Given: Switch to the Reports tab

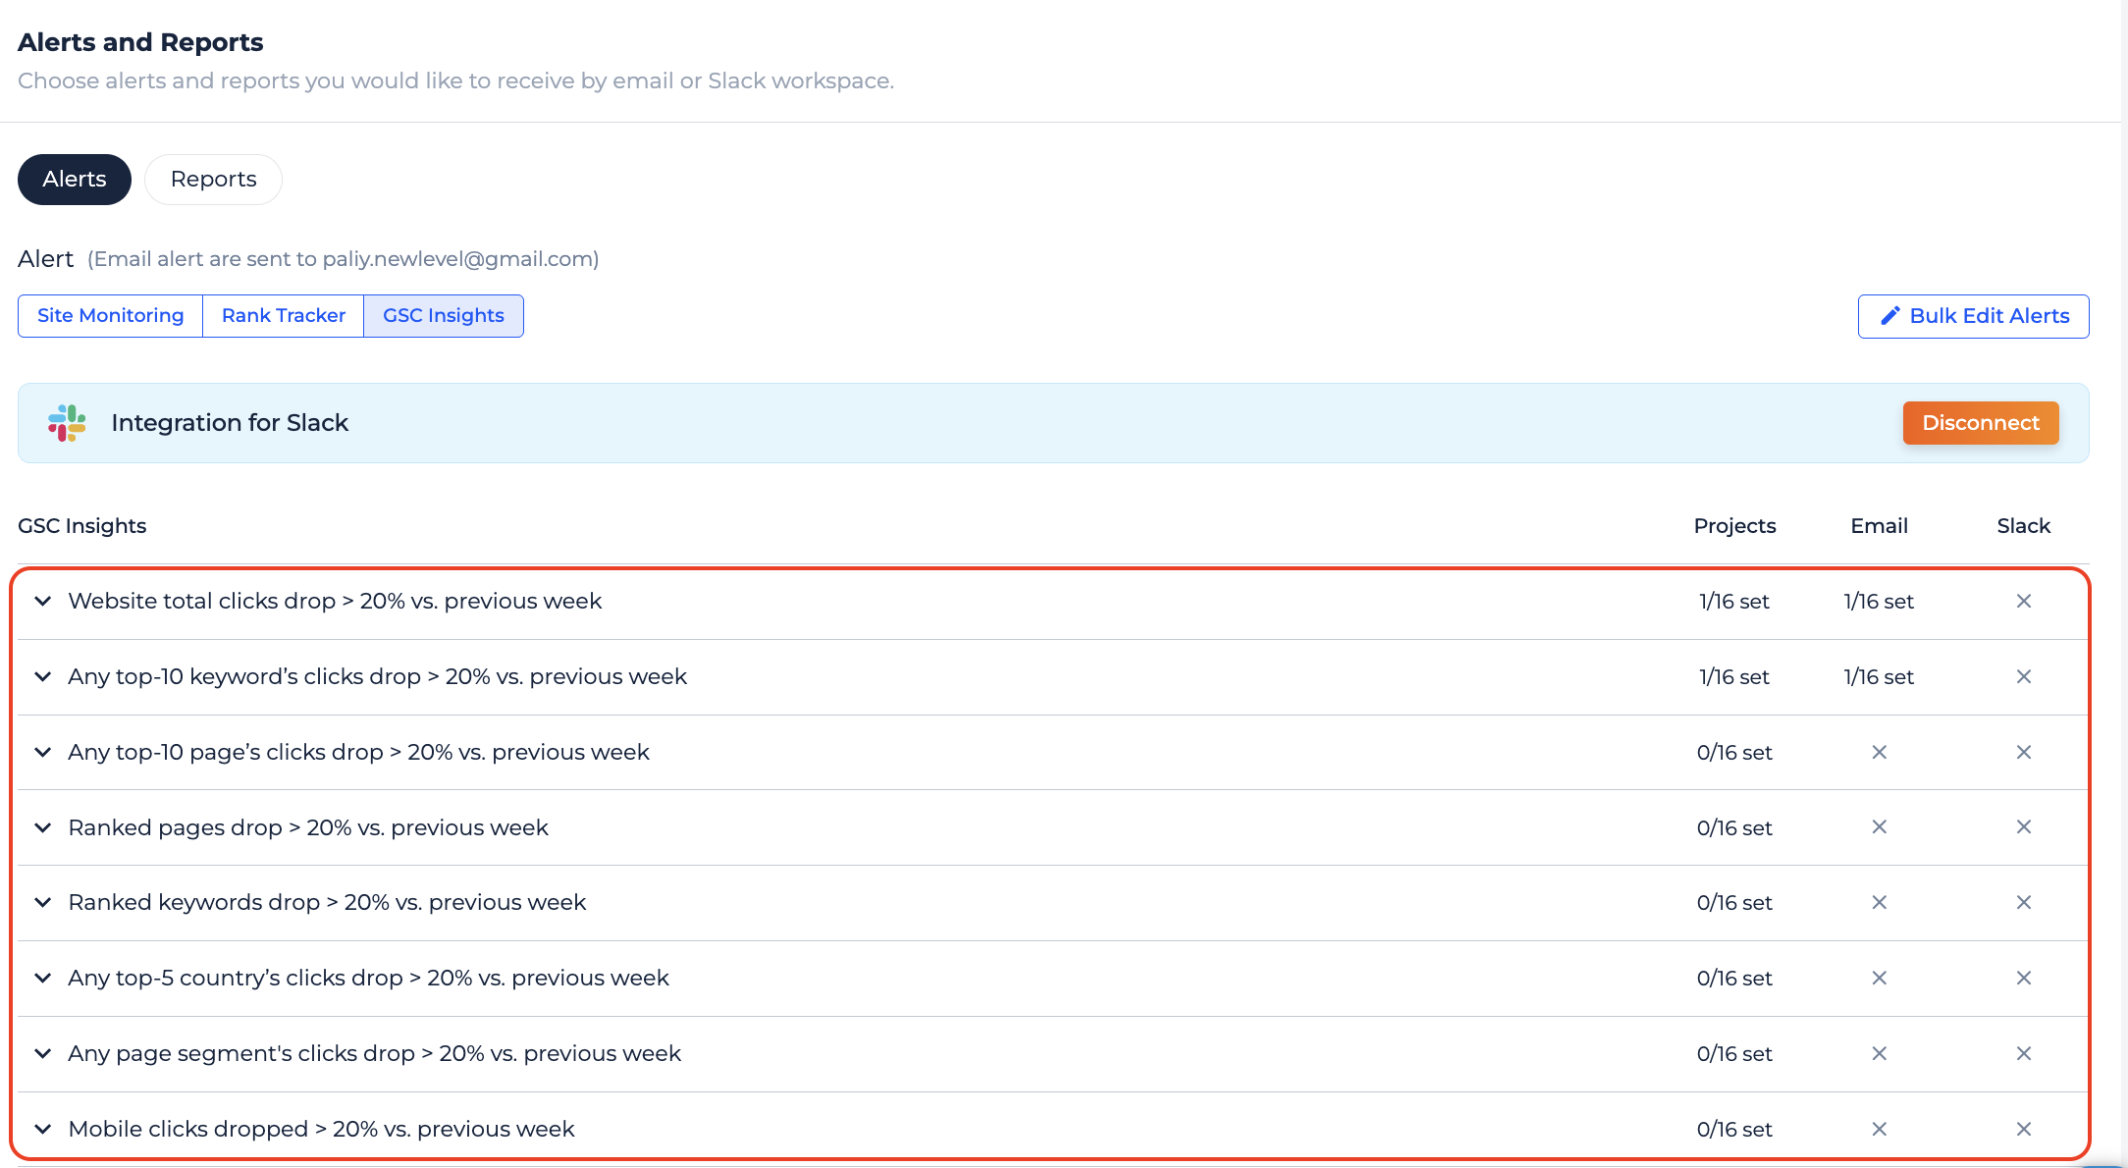Looking at the screenshot, I should pyautogui.click(x=213, y=180).
